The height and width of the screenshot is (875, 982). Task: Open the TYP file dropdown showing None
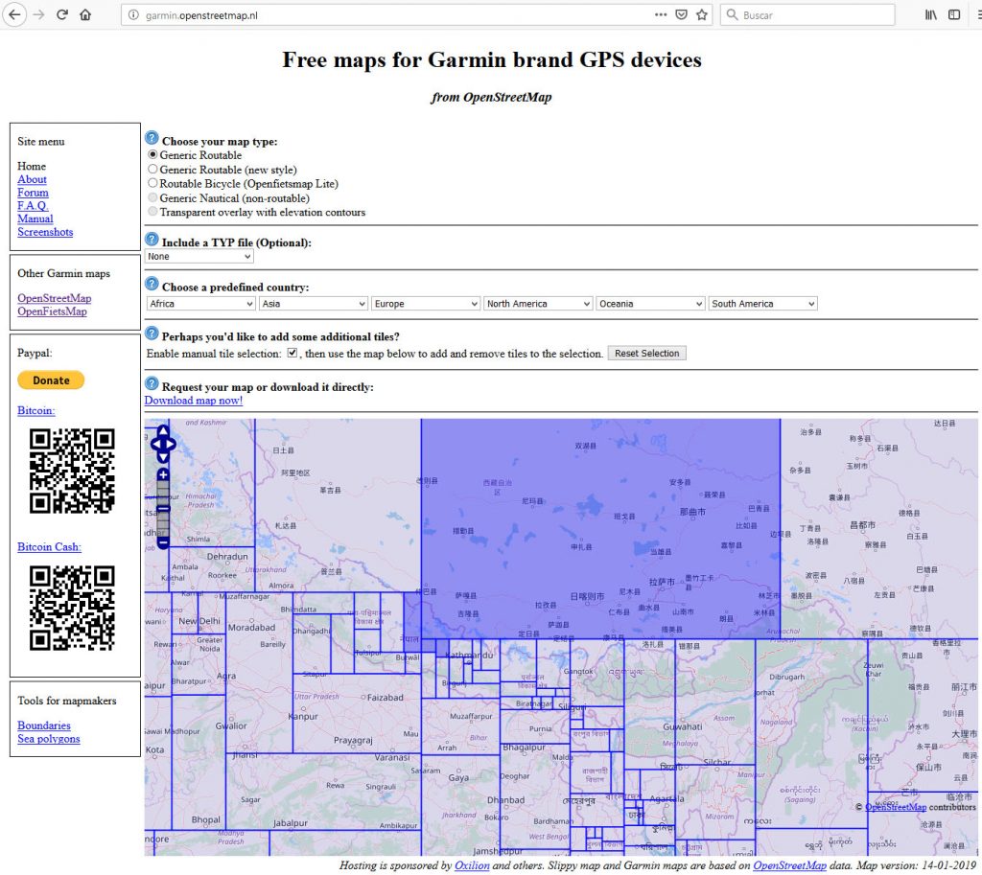pyautogui.click(x=199, y=257)
